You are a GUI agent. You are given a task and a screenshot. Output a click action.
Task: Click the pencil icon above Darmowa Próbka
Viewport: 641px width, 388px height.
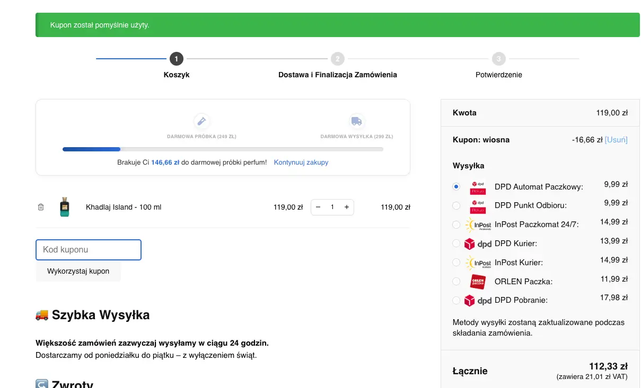(x=202, y=121)
